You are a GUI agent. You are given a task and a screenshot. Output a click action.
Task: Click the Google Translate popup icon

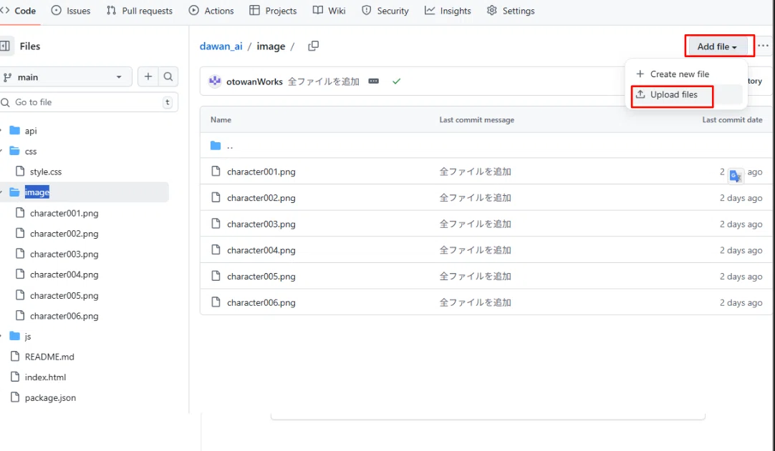point(736,176)
